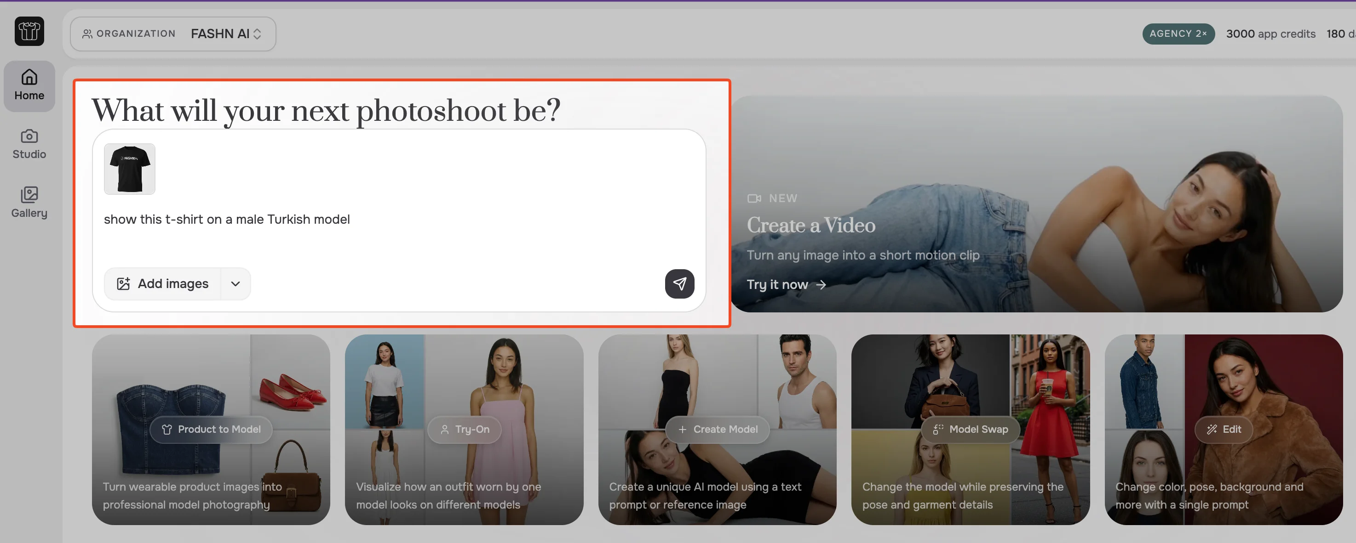Image resolution: width=1356 pixels, height=543 pixels.
Task: Click the send prompt paper-plane icon
Action: pyautogui.click(x=679, y=284)
